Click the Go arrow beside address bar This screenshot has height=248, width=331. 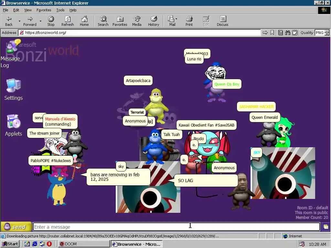coord(265,33)
